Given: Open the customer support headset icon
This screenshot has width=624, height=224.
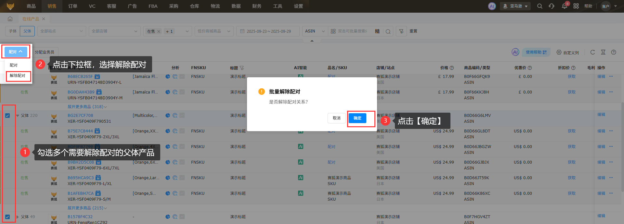Looking at the screenshot, I should (x=552, y=6).
